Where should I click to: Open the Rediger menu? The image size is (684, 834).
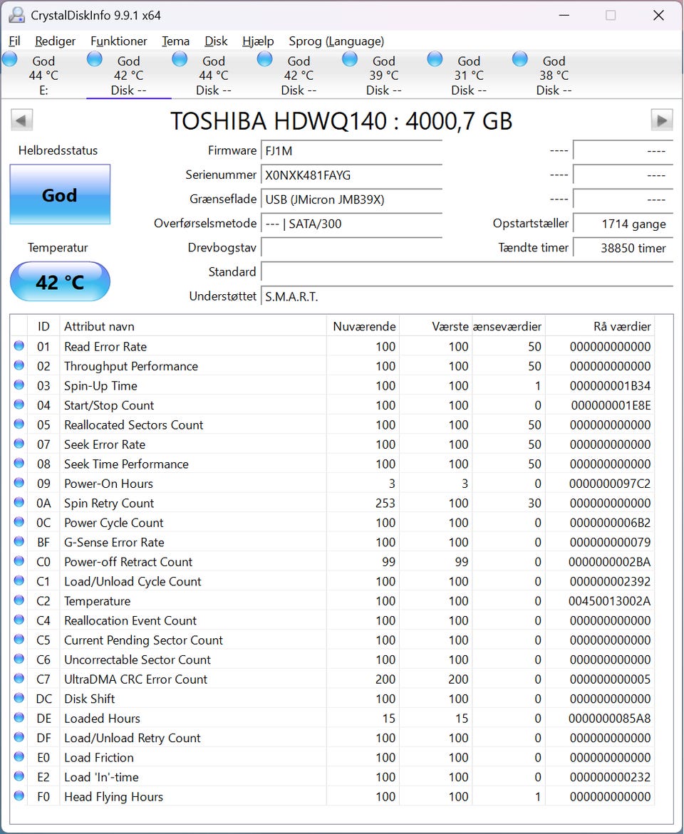[55, 41]
